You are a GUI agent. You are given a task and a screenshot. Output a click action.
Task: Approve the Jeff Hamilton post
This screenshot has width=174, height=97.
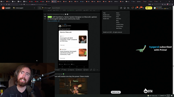[x=71, y=70]
